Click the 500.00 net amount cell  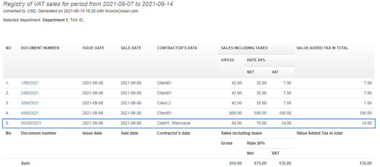point(260,113)
